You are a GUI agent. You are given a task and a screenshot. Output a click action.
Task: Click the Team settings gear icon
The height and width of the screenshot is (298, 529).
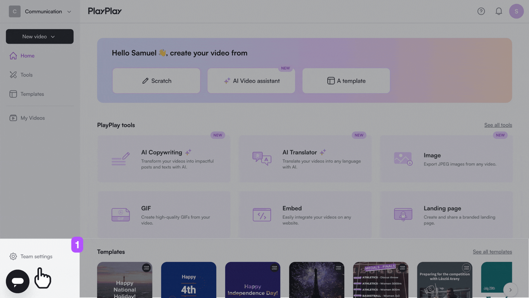[13, 256]
